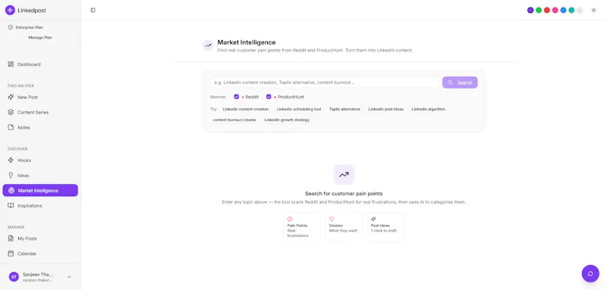The image size is (607, 290).
Task: Click the Linkedpost logo icon
Action: 10,11
